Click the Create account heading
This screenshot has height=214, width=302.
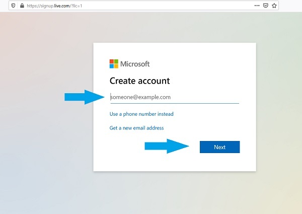point(139,81)
